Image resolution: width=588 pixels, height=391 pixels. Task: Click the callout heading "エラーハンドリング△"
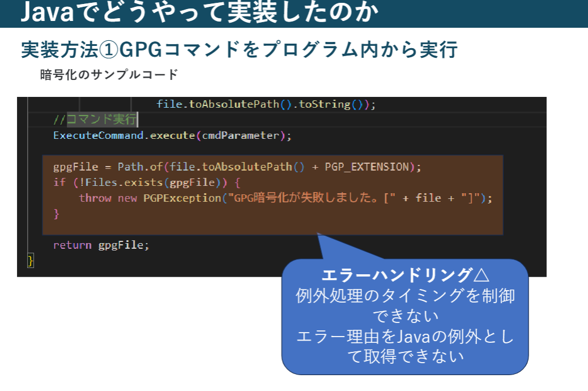[x=404, y=275]
